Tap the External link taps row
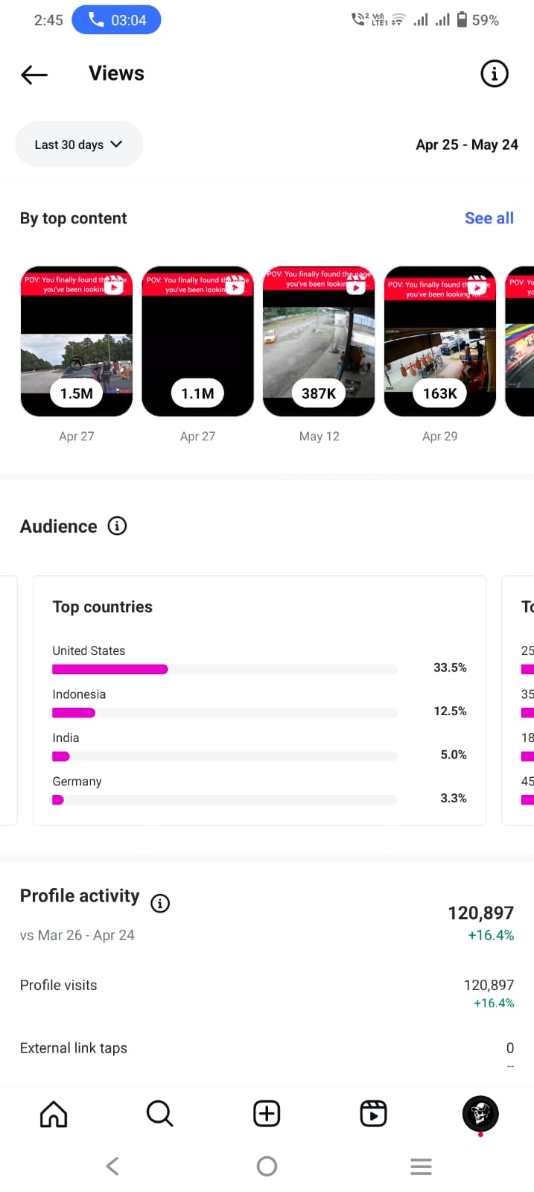Screen dimensions: 534x1192 (267, 1048)
